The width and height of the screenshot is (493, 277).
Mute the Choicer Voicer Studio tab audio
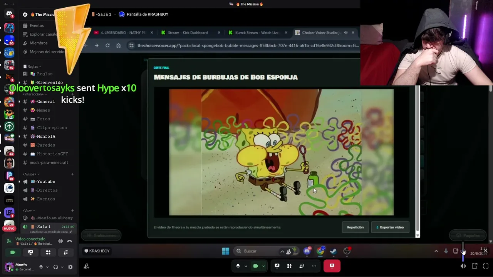point(345,33)
